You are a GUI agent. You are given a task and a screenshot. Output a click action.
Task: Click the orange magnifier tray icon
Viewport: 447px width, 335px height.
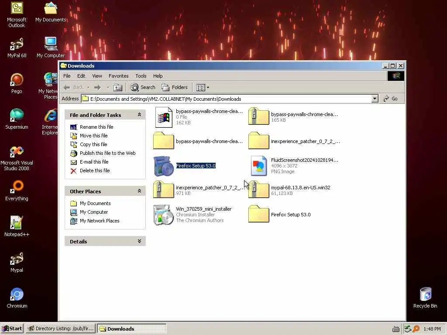click(416, 329)
